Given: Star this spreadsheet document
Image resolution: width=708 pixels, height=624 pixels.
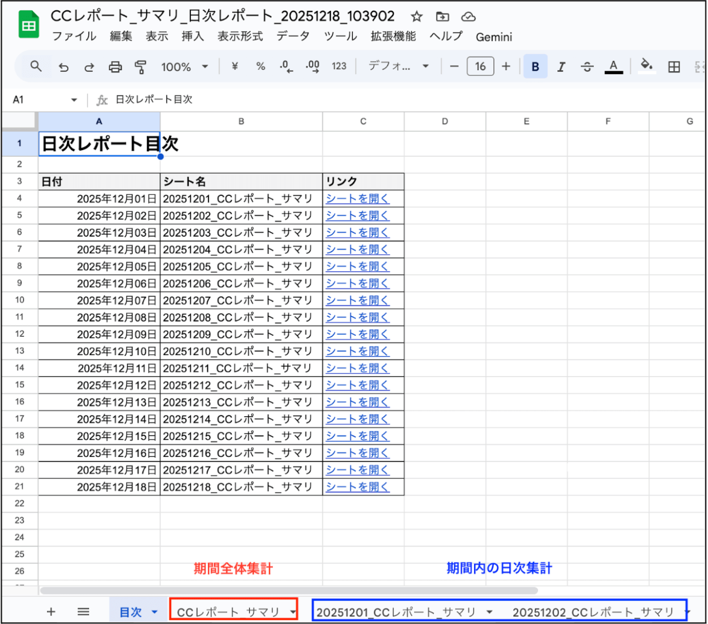Looking at the screenshot, I should [417, 16].
